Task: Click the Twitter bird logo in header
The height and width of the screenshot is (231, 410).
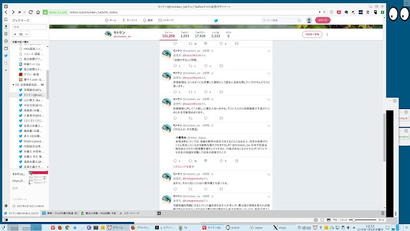Action: [x=216, y=21]
